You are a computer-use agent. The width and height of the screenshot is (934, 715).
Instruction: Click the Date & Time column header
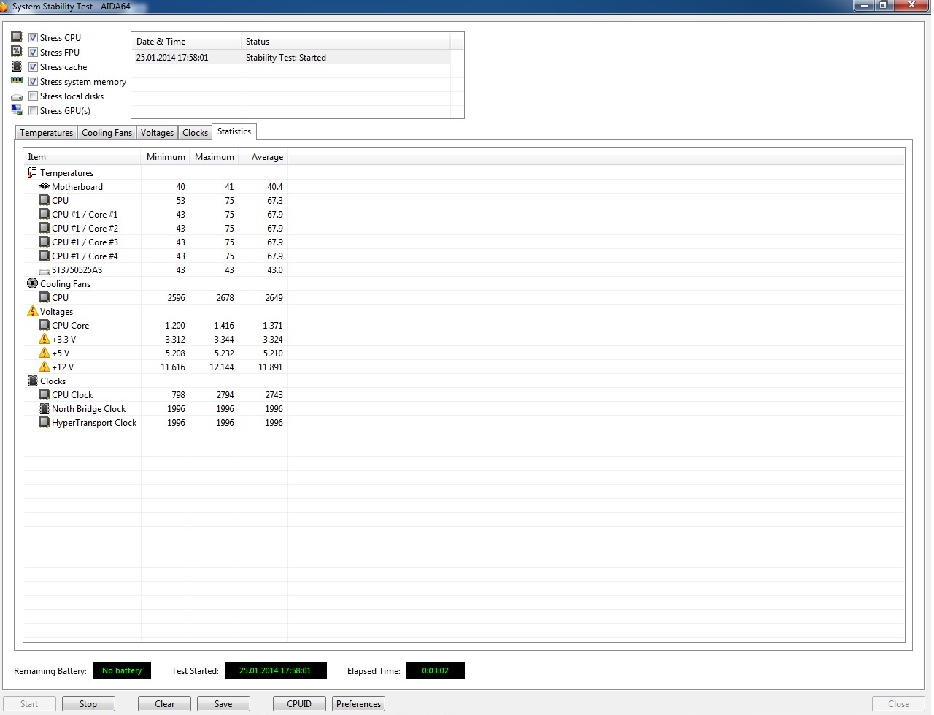(x=186, y=42)
